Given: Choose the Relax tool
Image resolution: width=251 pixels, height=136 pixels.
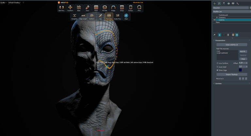Looking at the screenshot, I should [x=79, y=8].
